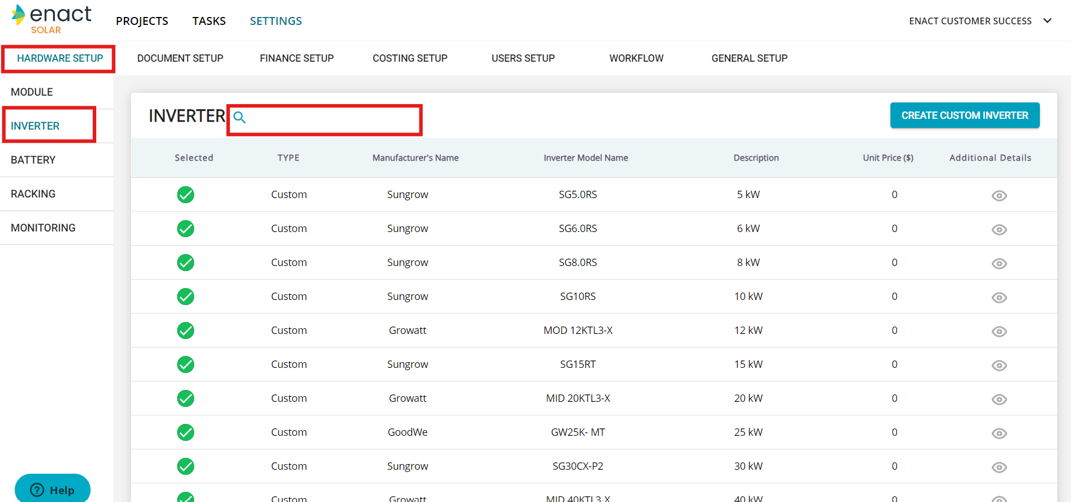View additional details for Growatt MOD 12KTL3-X
The width and height of the screenshot is (1071, 502).
click(999, 332)
